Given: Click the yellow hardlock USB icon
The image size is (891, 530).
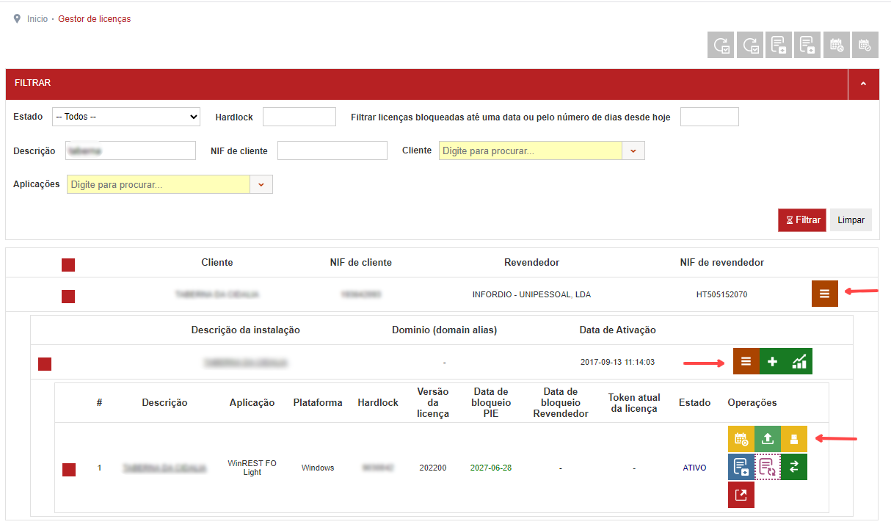Looking at the screenshot, I should click(x=794, y=439).
